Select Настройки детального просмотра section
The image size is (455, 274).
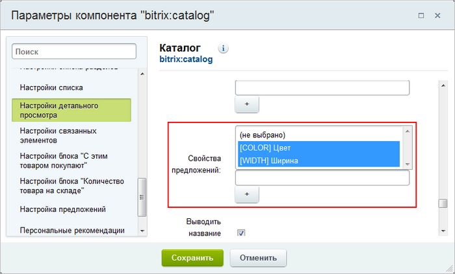click(x=71, y=110)
